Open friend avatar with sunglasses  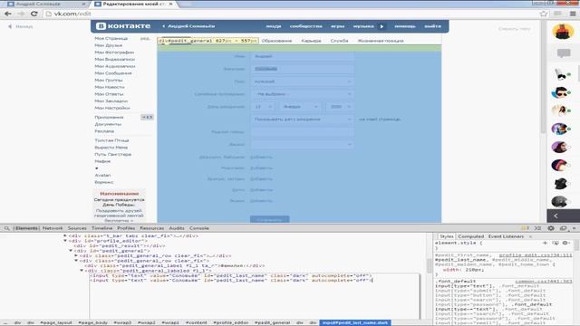tap(560, 92)
